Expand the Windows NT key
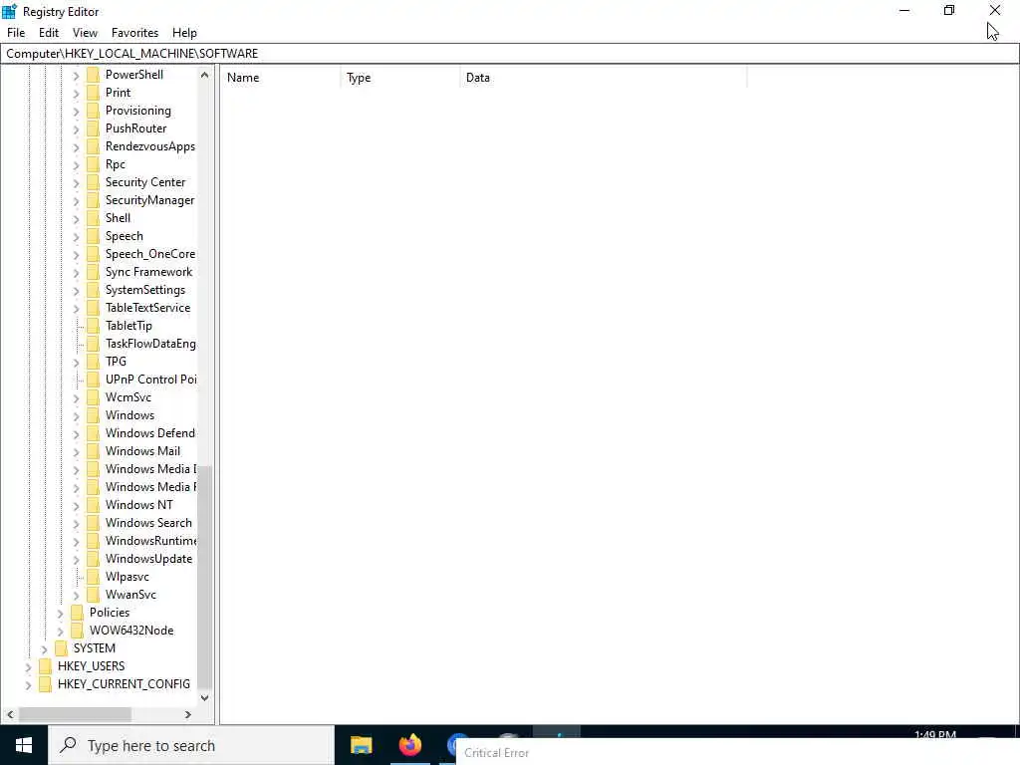The height and width of the screenshot is (765, 1020). (76, 505)
